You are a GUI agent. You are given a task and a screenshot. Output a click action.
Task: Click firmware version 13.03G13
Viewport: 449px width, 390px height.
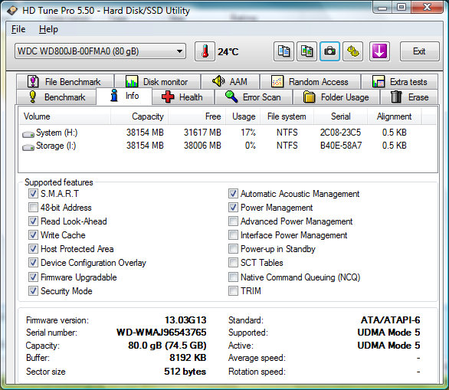(x=185, y=320)
